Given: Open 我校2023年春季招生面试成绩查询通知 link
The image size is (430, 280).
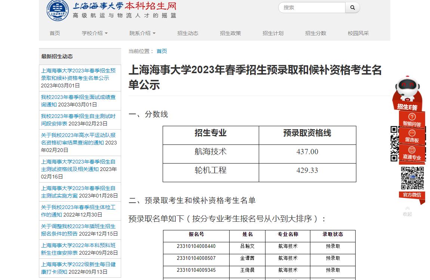Looking at the screenshot, I should [x=78, y=100].
